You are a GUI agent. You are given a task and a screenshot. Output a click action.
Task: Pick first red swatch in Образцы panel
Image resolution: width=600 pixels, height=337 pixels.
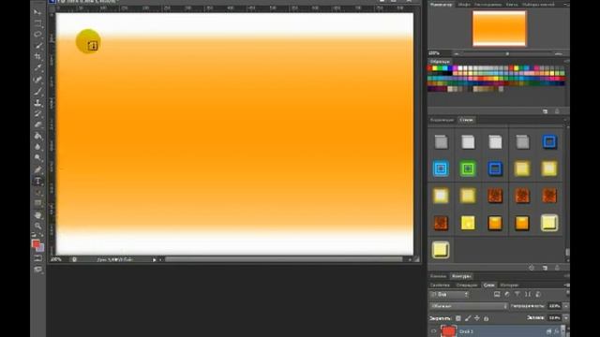tap(429, 68)
